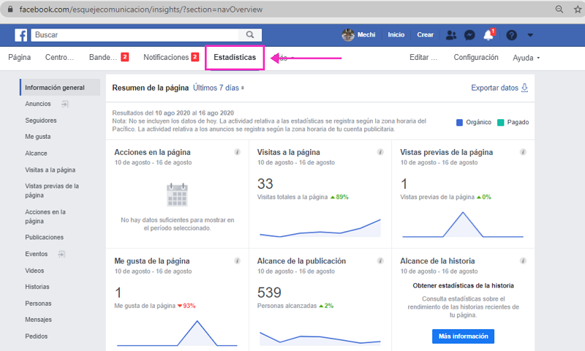The image size is (585, 351).
Task: Click the blue Orgánico legend swatch
Action: pos(459,122)
